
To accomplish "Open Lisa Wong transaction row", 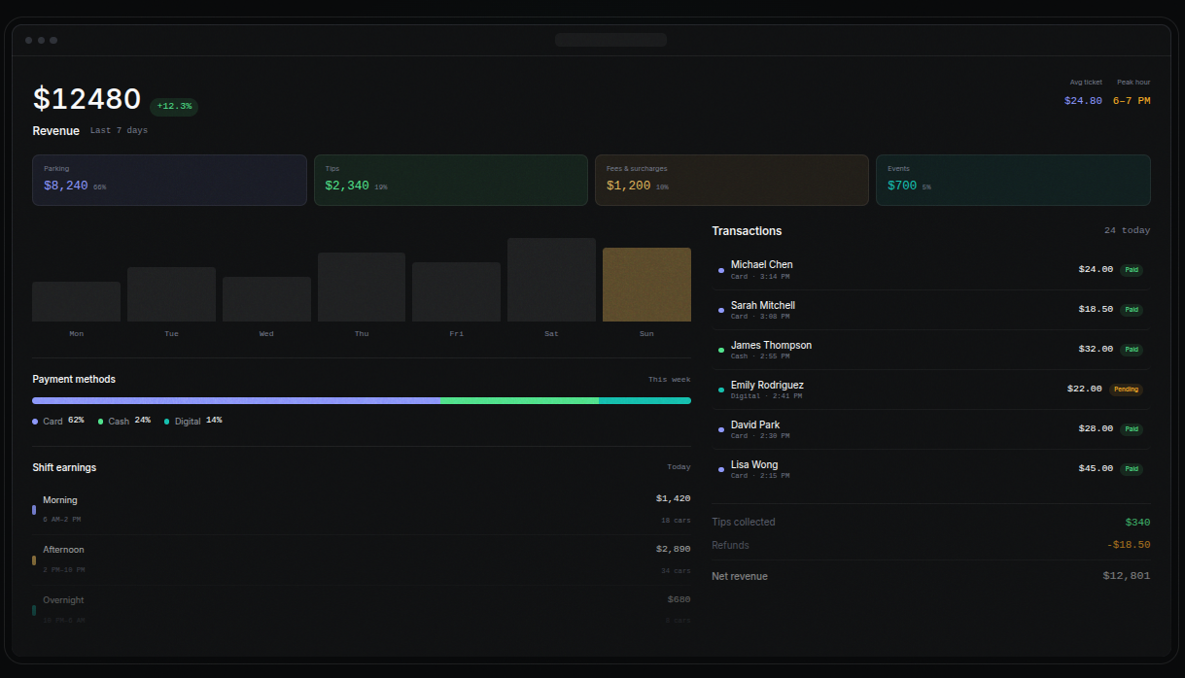I will [x=930, y=469].
